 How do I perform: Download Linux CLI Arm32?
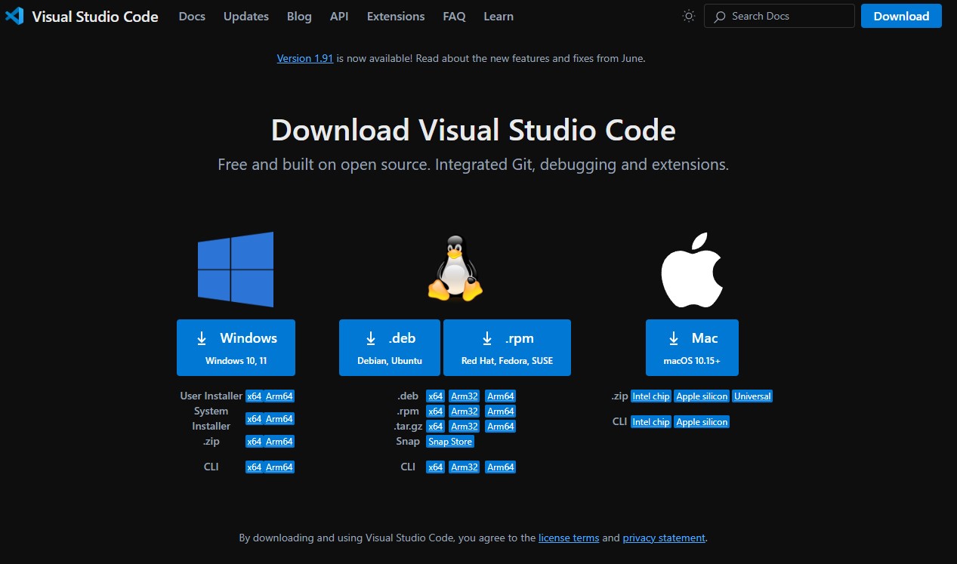point(465,467)
